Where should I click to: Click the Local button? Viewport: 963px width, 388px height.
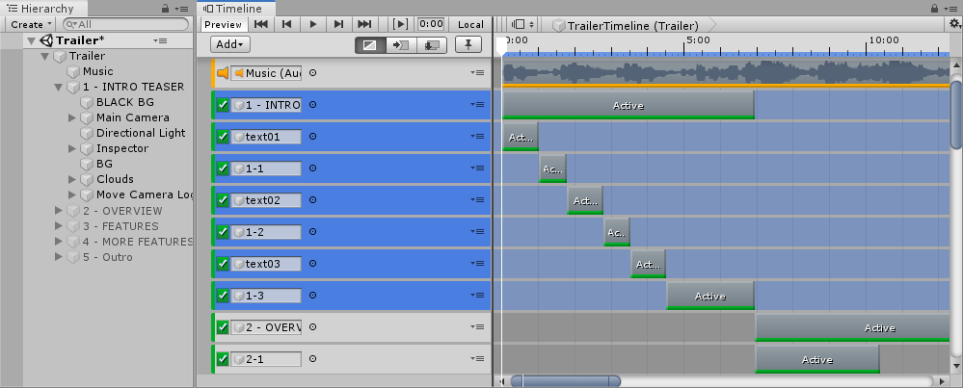pyautogui.click(x=470, y=24)
